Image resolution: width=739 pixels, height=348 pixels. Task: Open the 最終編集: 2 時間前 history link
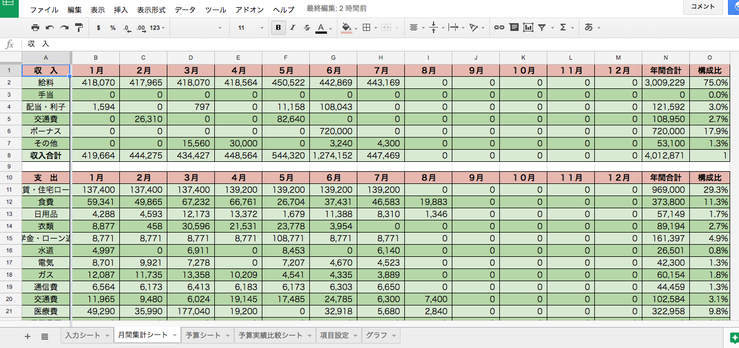pos(336,9)
